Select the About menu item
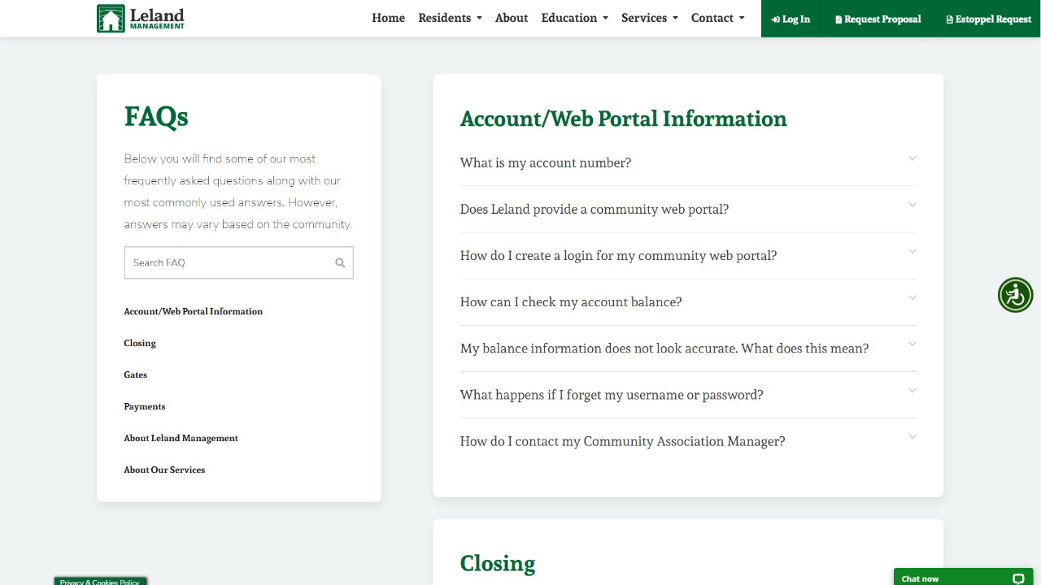This screenshot has height=585, width=1041. 512,18
